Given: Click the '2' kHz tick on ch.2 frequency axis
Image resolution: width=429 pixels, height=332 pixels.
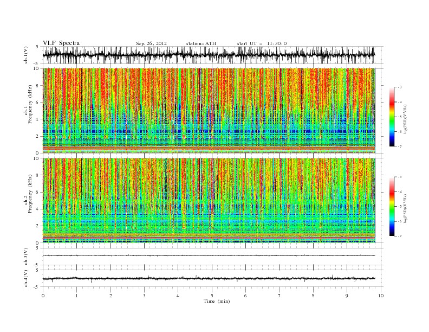Looking at the screenshot, I should (38, 226).
